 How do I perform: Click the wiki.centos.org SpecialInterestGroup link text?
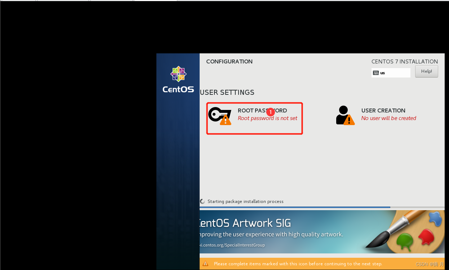click(x=232, y=245)
